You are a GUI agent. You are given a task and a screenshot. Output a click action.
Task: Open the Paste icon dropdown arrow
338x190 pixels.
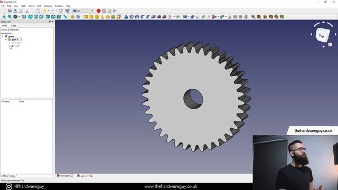click(x=49, y=11)
